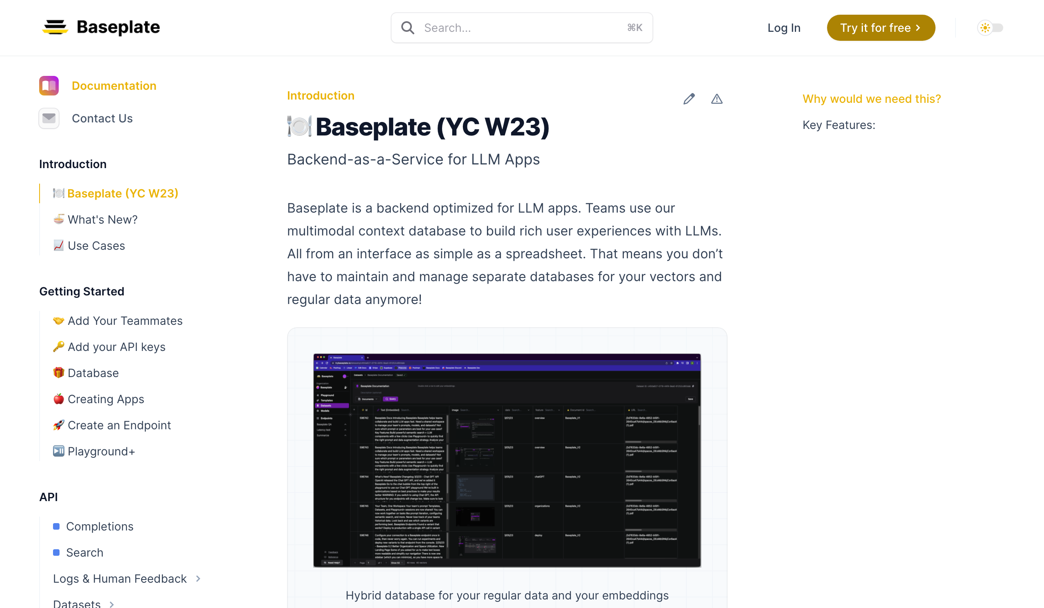Jump to Why would we need this?

(x=871, y=99)
